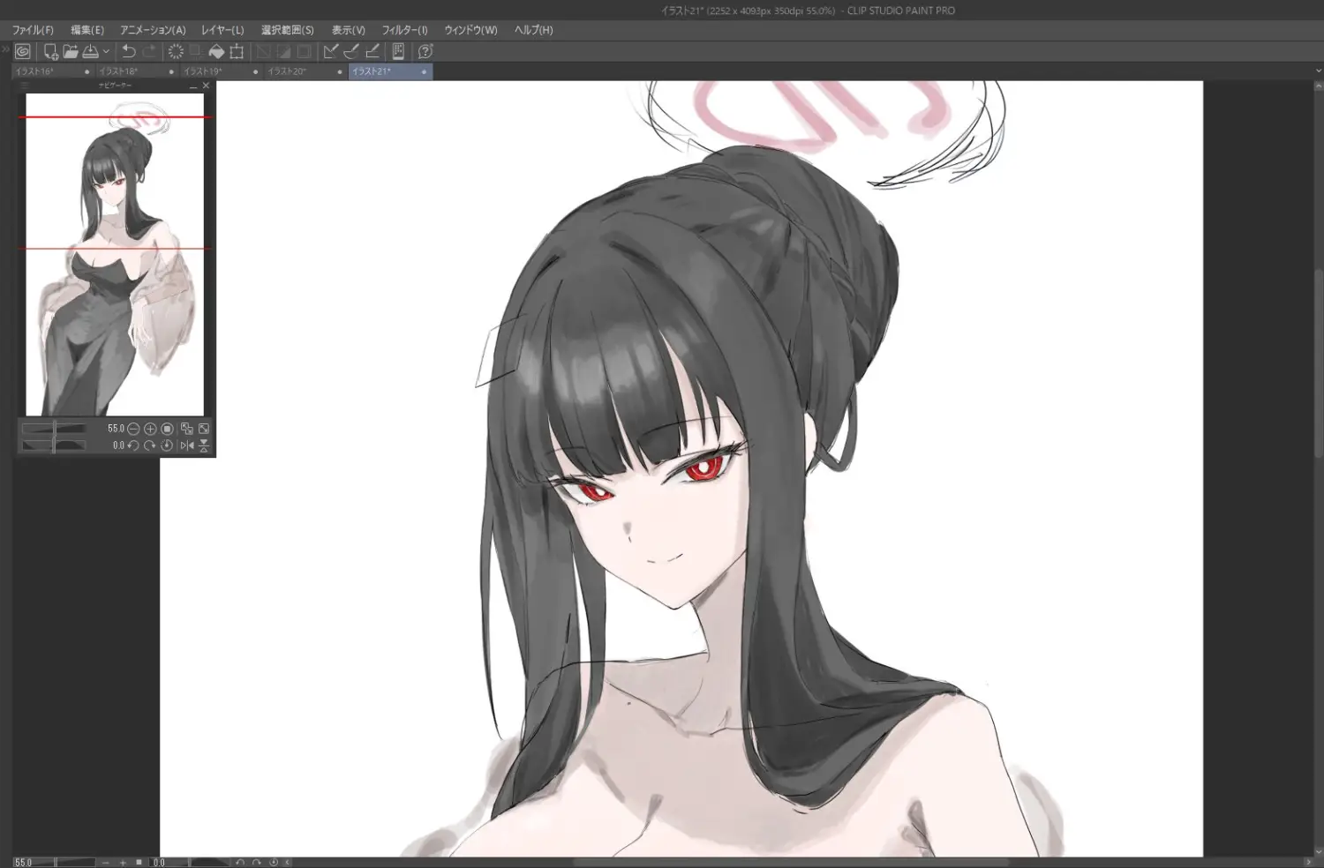1324x868 pixels.
Task: Flip view horizontally in the Navigator
Action: click(186, 445)
